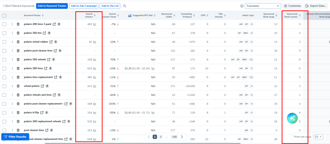
Task: Open the info icon beside Translate
Action: tap(242, 6)
